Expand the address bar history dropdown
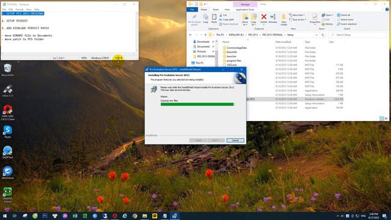The image size is (391, 220). (x=316, y=35)
